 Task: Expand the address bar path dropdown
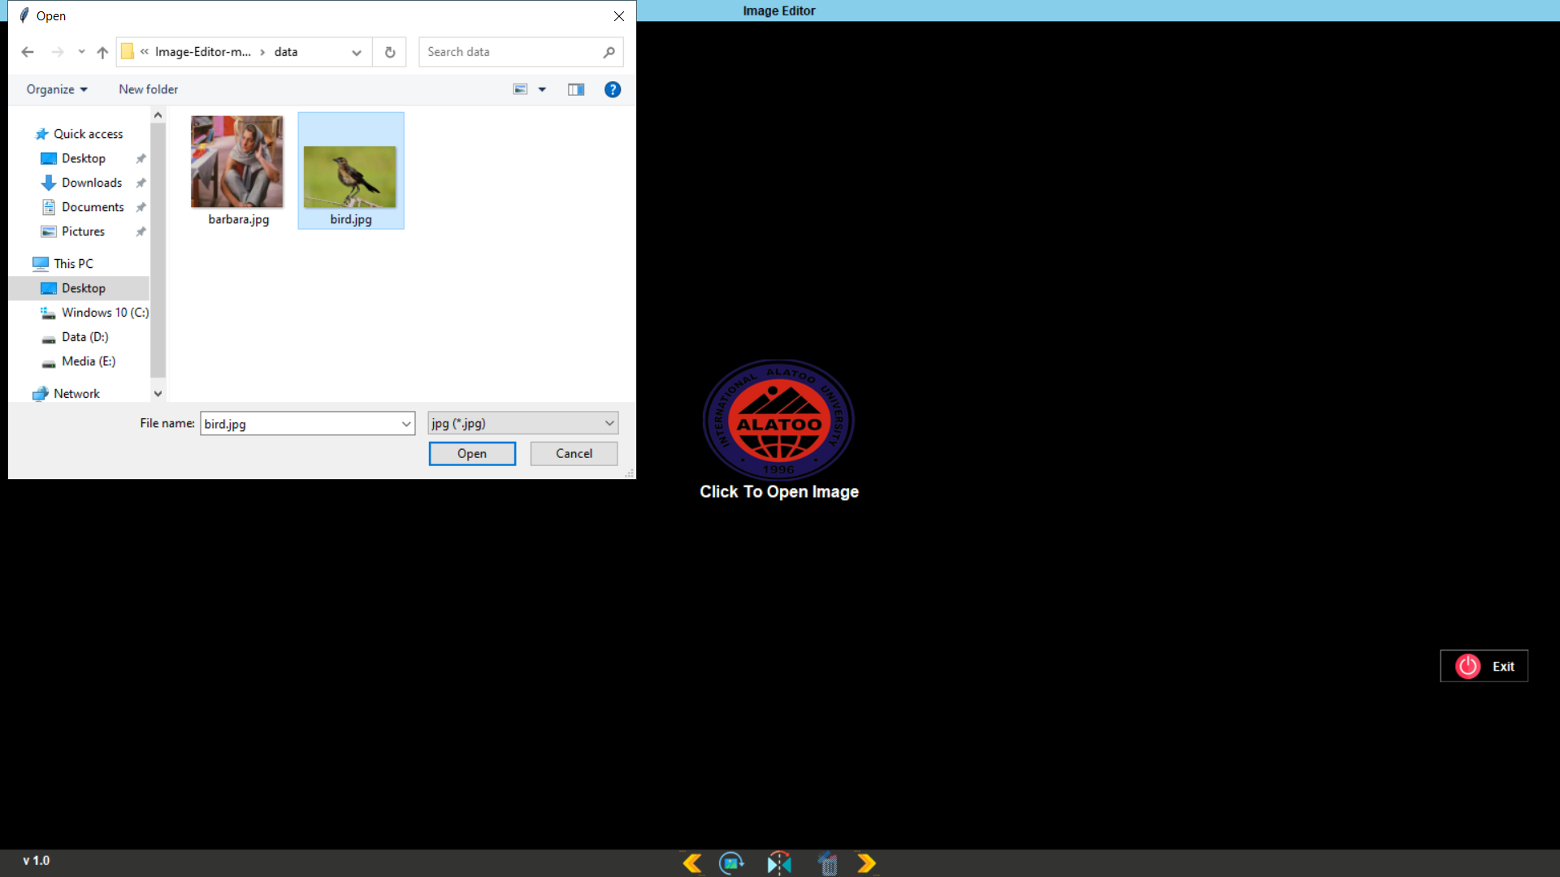coord(356,52)
